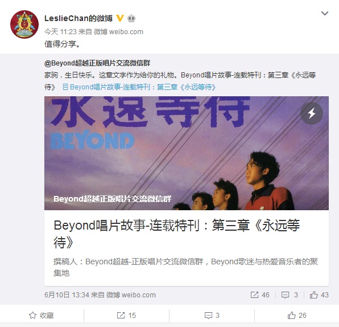Open the blue Beyond唱片故事 article link
339x327 pixels.
coord(139,87)
